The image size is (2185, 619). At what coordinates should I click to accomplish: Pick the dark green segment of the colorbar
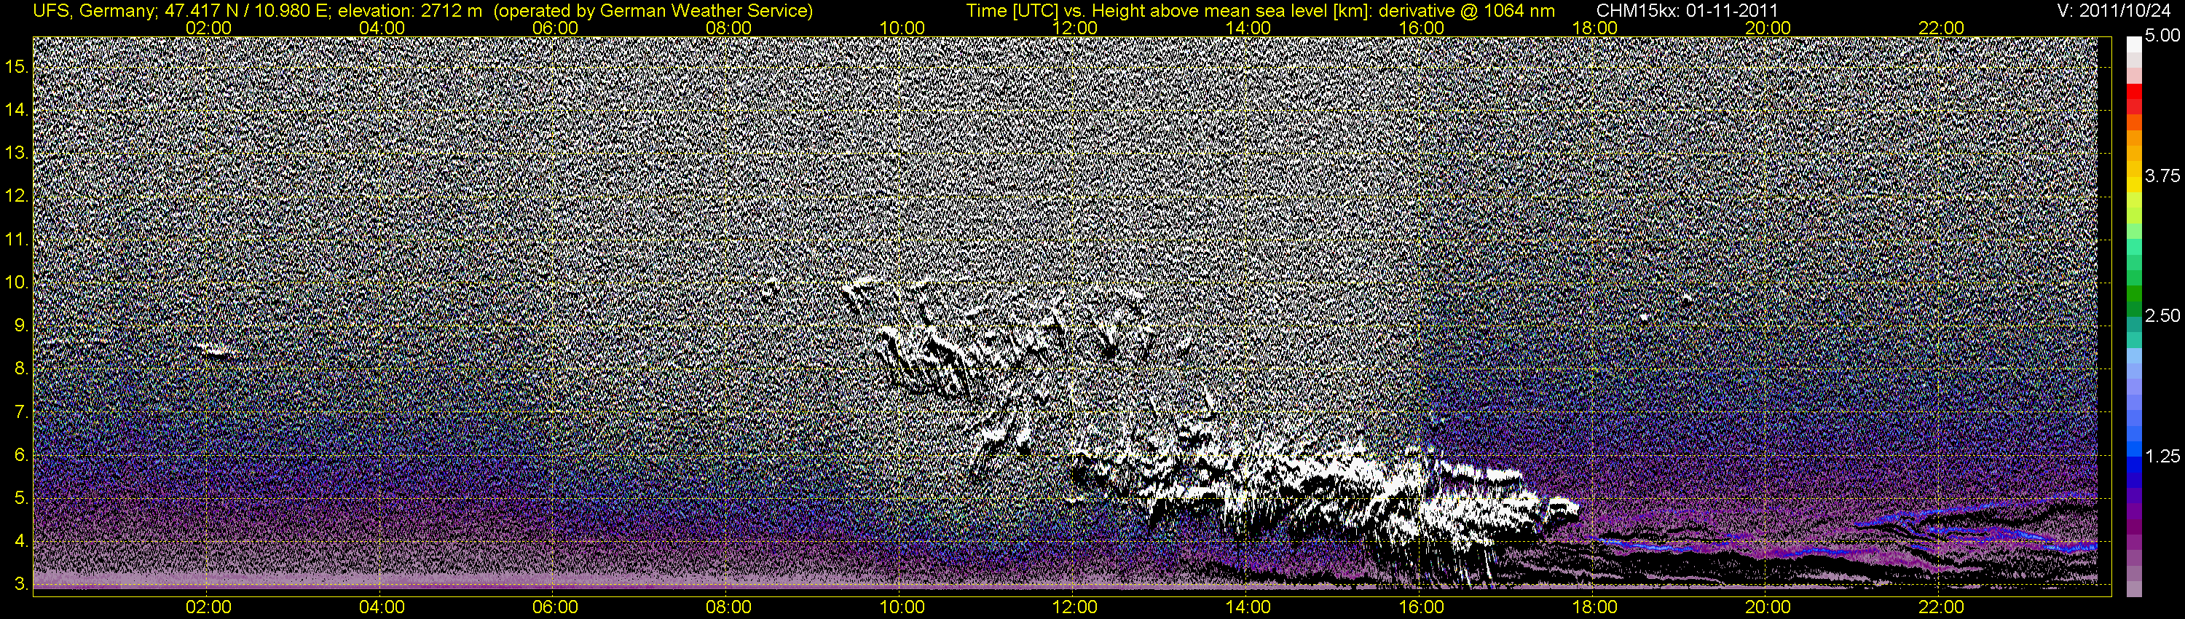2134,309
